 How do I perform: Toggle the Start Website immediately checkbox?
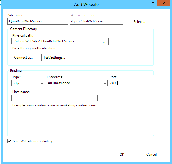(x=9, y=141)
